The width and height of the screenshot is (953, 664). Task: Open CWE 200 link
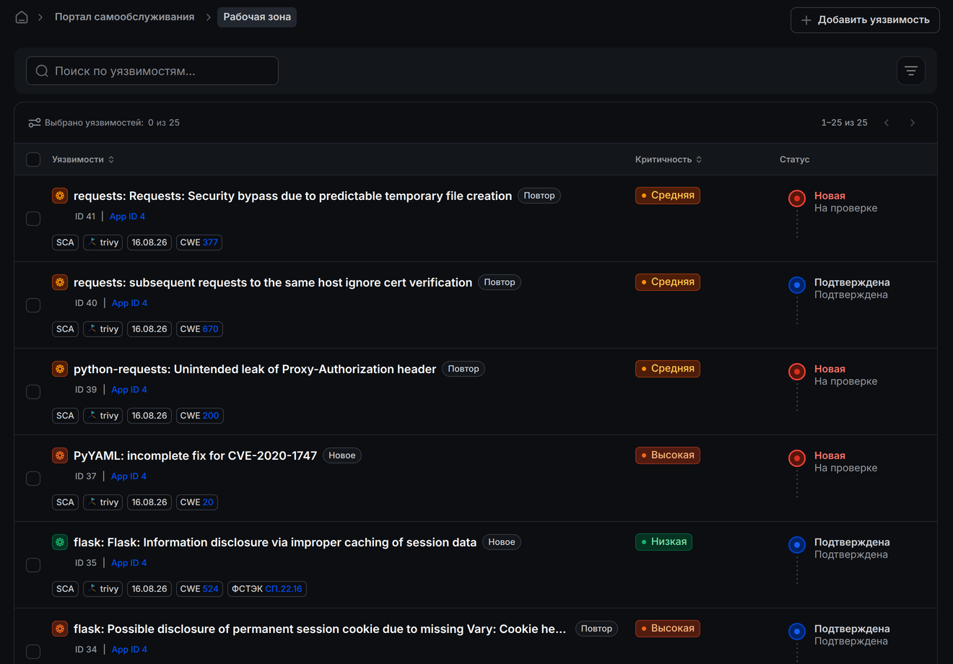pyautogui.click(x=200, y=416)
